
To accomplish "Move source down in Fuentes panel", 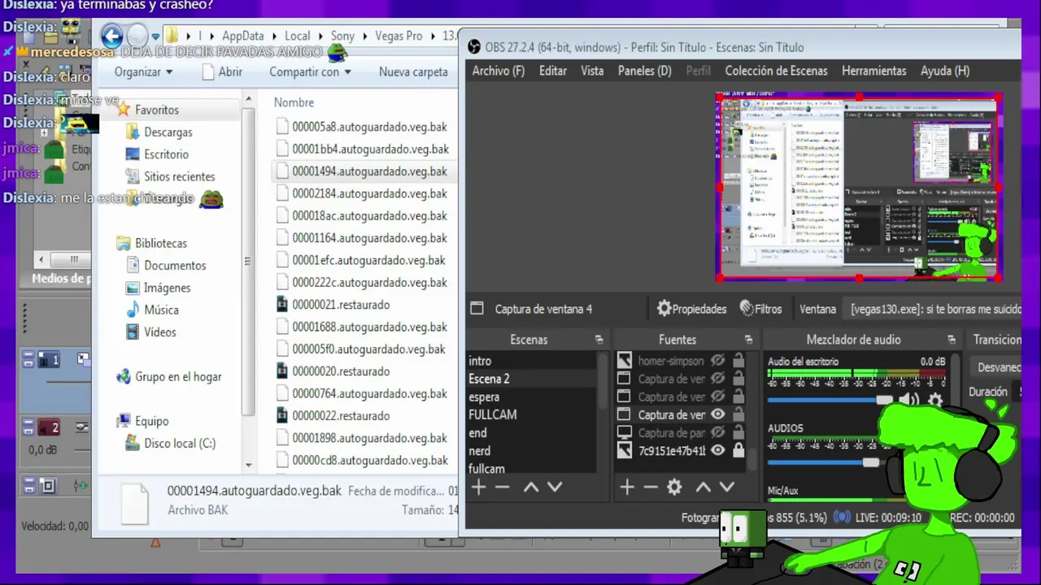I will (727, 487).
